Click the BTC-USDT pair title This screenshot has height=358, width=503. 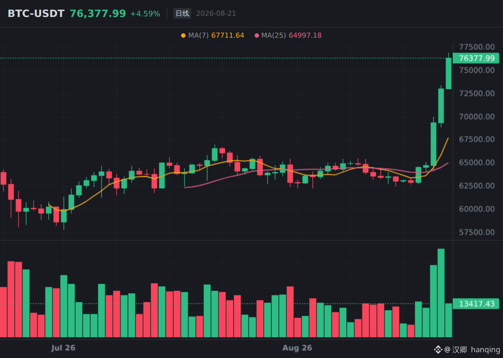click(36, 14)
